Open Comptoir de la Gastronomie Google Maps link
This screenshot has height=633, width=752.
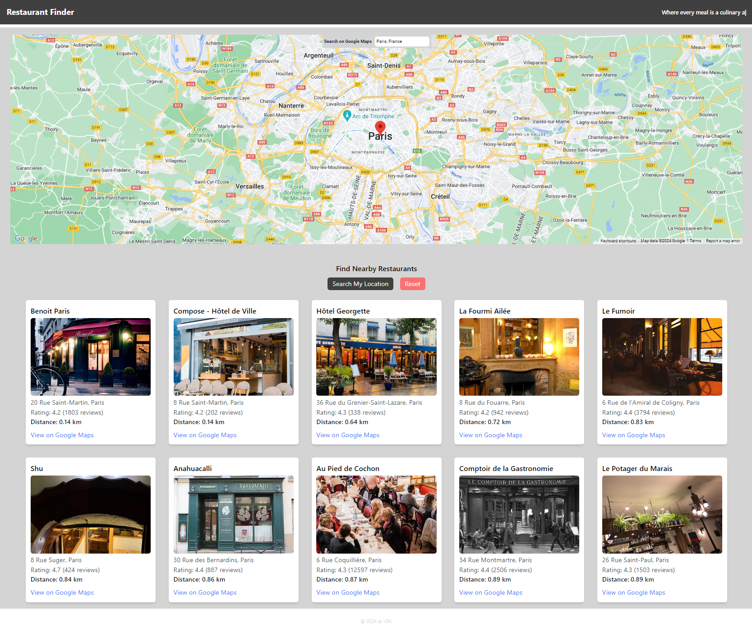coord(491,592)
